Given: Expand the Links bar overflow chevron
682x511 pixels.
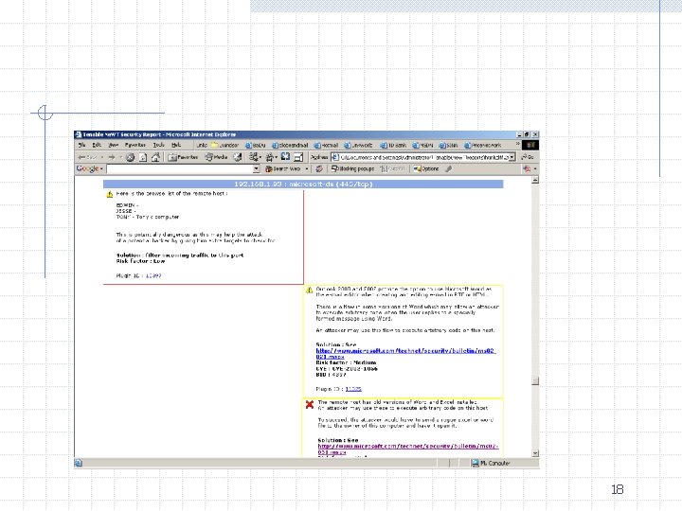Looking at the screenshot, I should 517,144.
